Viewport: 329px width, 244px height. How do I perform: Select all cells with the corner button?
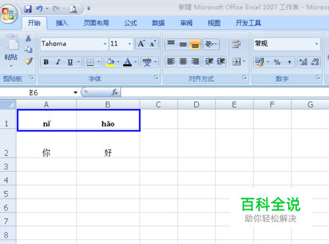click(8, 105)
